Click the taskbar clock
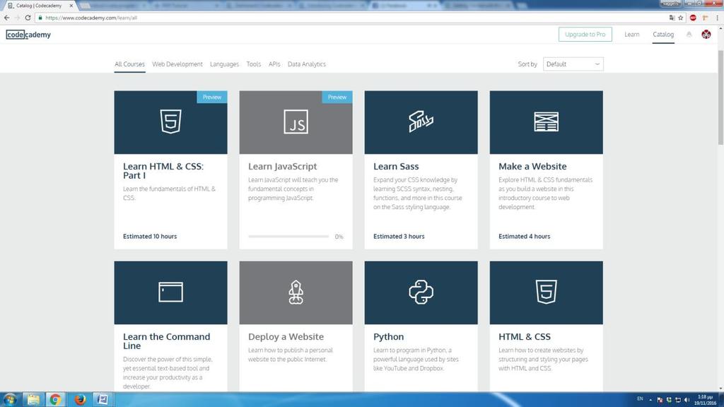The height and width of the screenshot is (407, 724). (x=705, y=400)
